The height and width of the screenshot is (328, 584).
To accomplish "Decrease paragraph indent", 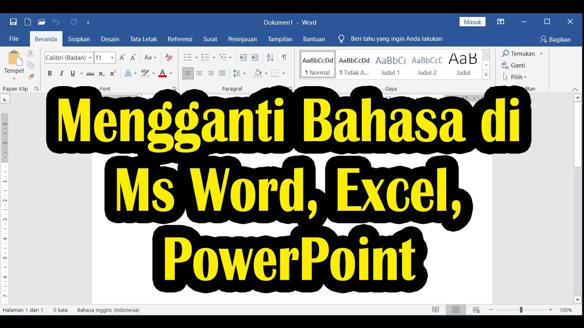I will tap(243, 57).
